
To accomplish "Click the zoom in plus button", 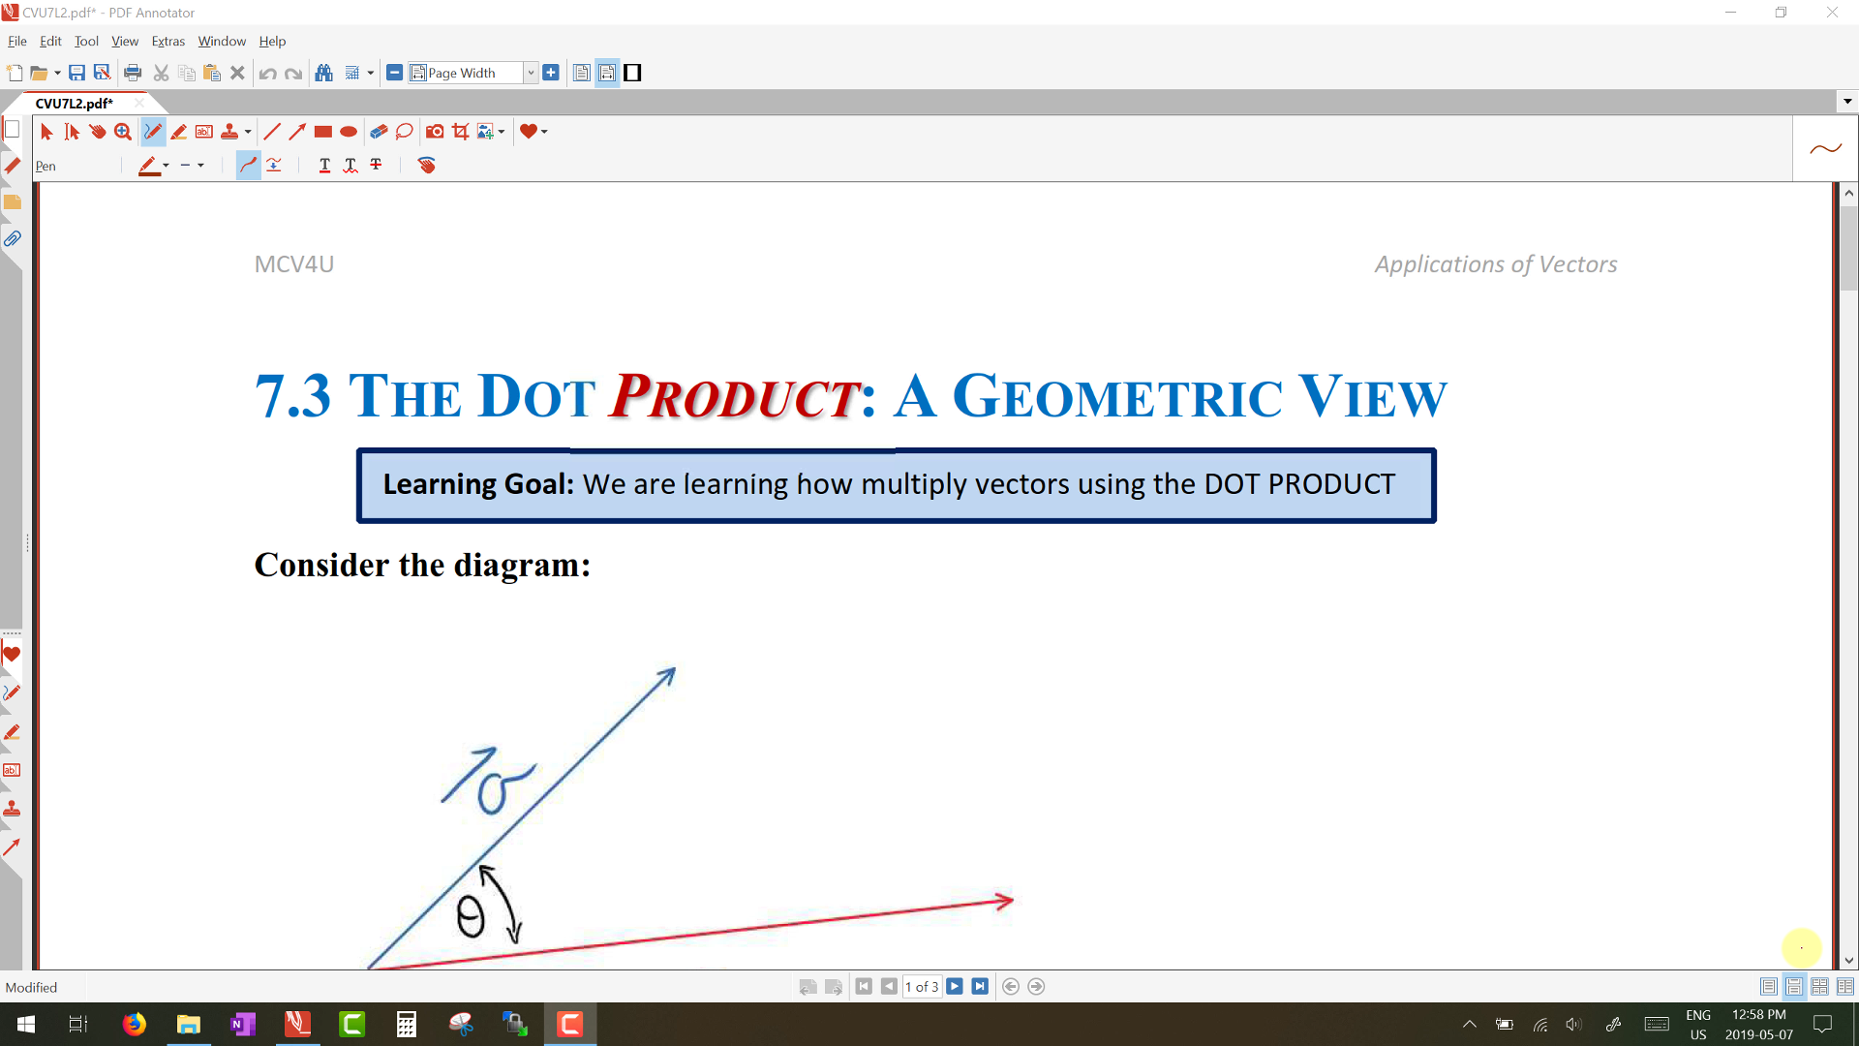I will pyautogui.click(x=551, y=73).
